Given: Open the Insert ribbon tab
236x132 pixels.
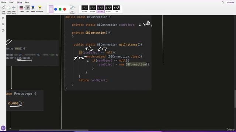Looking at the screenshot, I should click(12, 2).
